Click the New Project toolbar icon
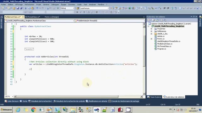Image resolution: width=202 pixels, height=113 pixels. click(3, 8)
